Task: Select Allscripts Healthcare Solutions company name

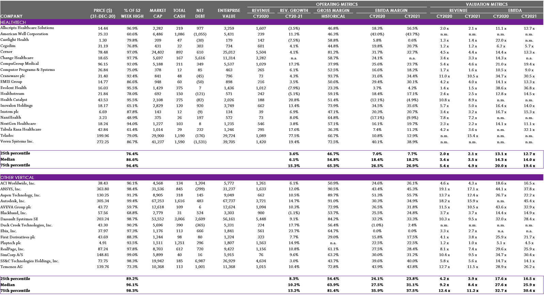Action: coord(27,28)
